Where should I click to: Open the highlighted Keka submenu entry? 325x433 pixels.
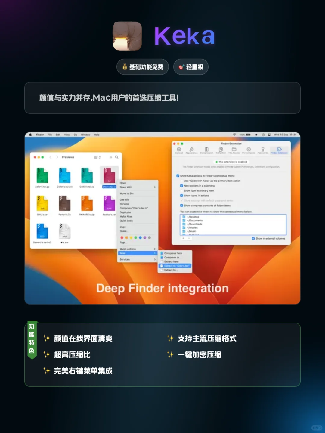point(138,253)
